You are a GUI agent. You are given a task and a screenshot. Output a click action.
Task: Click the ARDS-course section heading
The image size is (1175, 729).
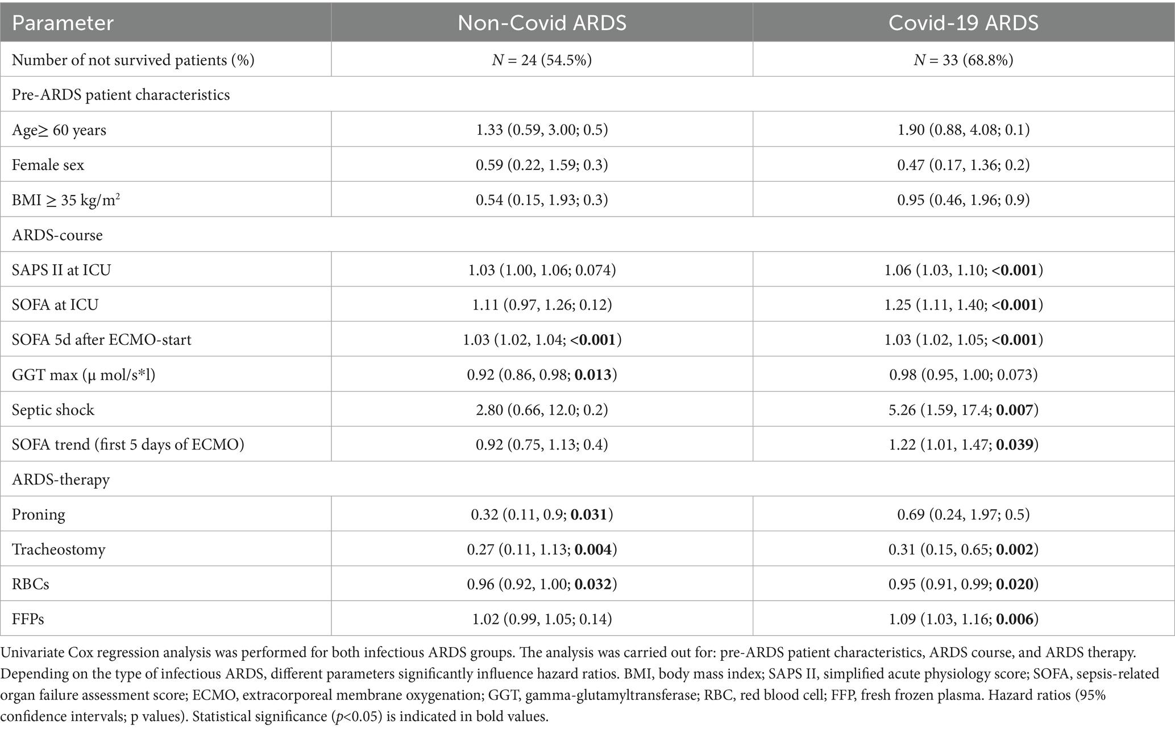(57, 235)
